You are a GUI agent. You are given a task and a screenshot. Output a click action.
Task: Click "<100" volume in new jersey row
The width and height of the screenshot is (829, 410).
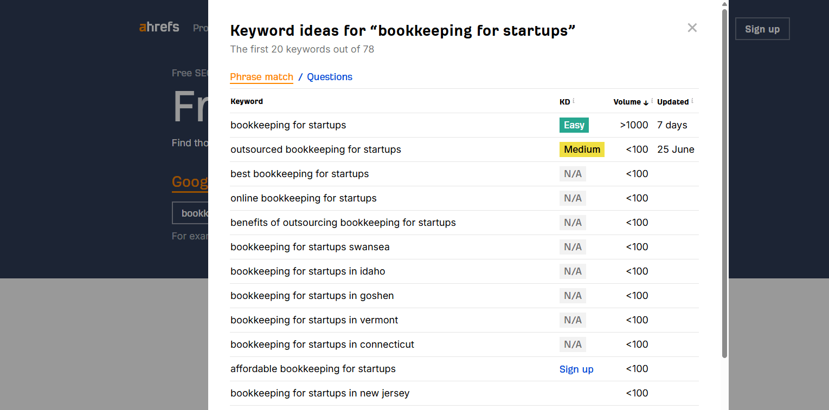637,393
